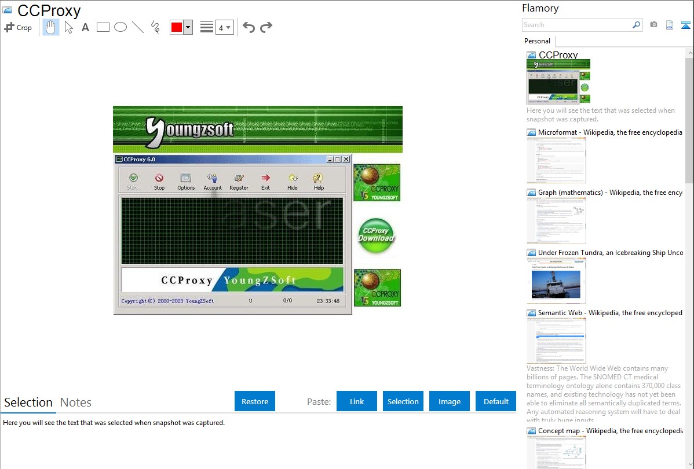Pick the rectangle shape tool
Screen dimensions: 694x469
tap(103, 27)
